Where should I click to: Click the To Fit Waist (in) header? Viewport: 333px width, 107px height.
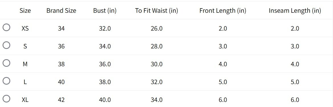point(157,10)
